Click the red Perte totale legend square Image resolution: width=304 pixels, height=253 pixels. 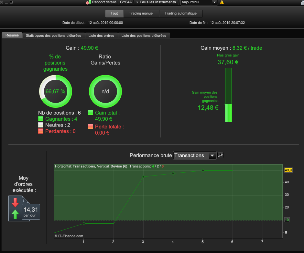(91, 126)
